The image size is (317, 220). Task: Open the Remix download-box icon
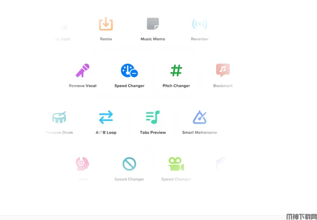click(106, 24)
